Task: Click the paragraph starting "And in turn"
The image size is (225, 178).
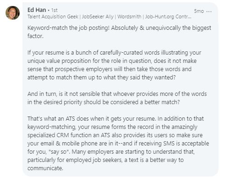Action: click(117, 98)
